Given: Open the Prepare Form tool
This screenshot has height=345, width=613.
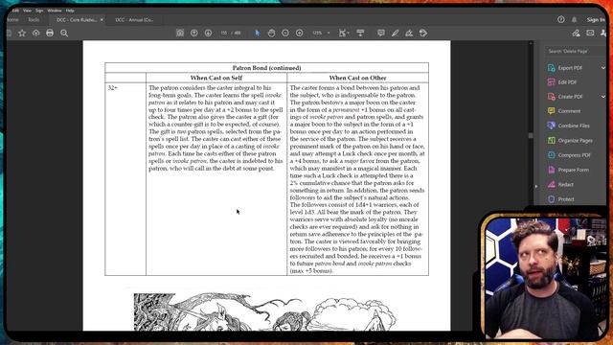Looking at the screenshot, I should (573, 170).
